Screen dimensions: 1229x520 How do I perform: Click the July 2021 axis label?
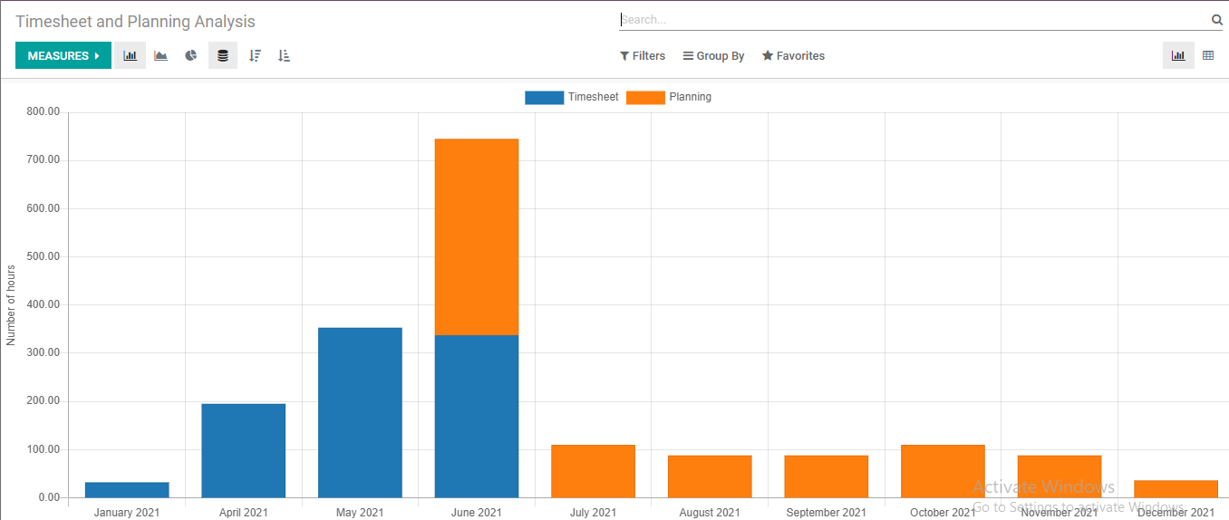593,513
